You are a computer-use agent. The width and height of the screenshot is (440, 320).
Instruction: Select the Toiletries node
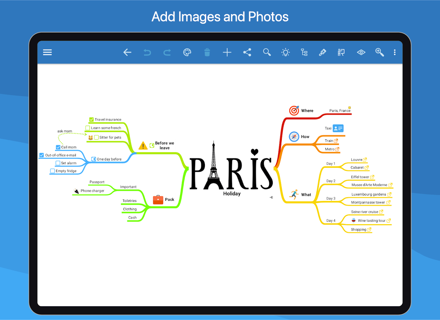pos(129,201)
